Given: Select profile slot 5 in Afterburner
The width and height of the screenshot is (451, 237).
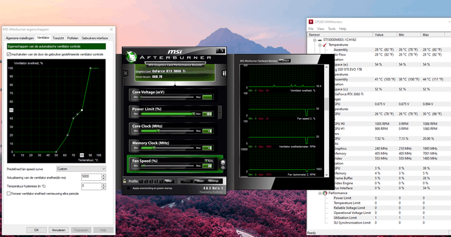Looking at the screenshot, I should point(161,181).
